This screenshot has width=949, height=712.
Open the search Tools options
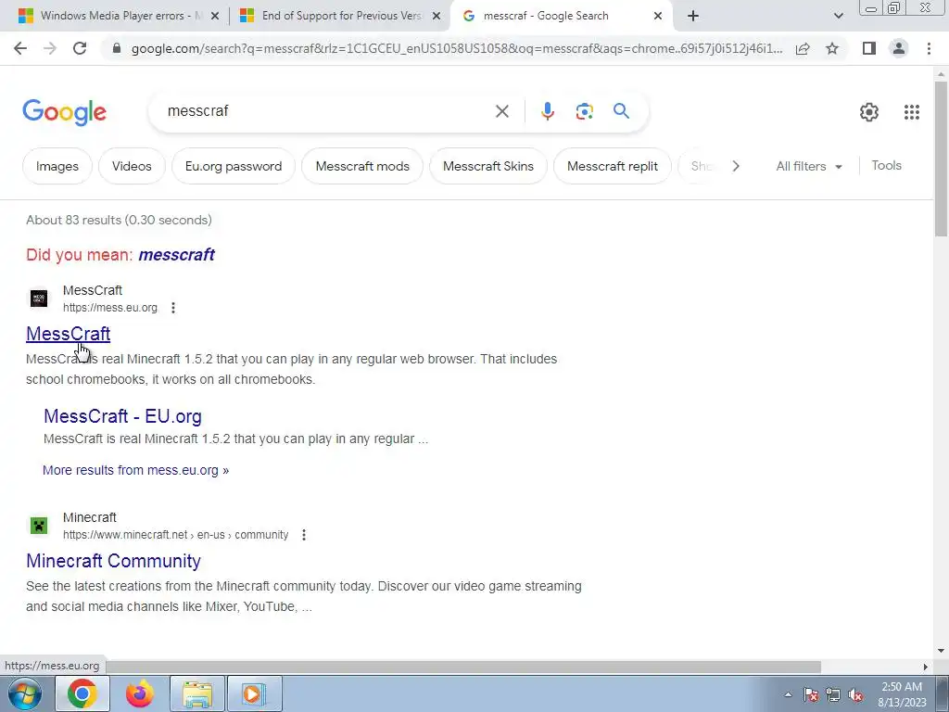click(886, 165)
